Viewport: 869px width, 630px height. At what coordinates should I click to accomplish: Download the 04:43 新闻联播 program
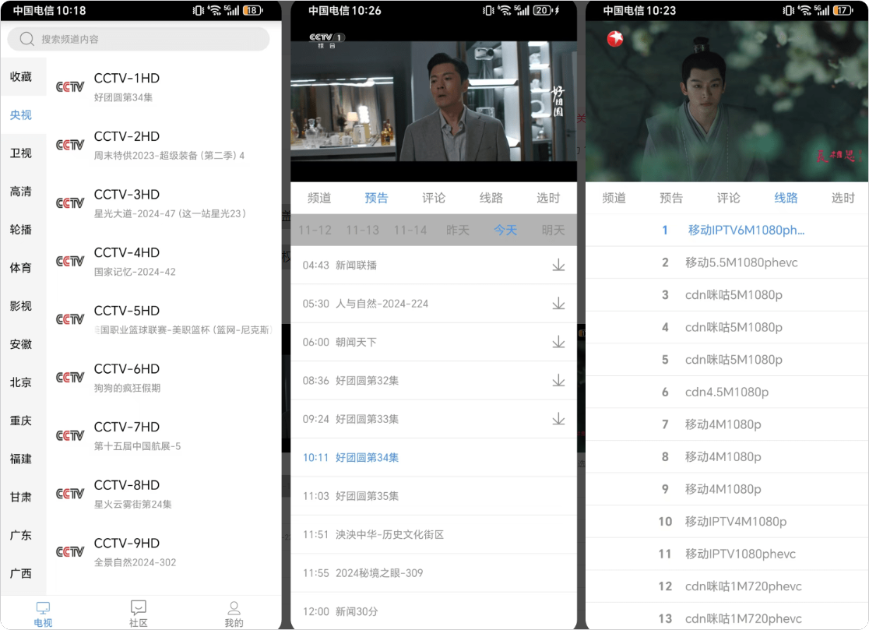(558, 266)
